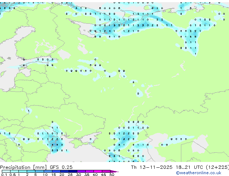Click the 'Precipitation [mm]' title text
Image resolution: width=229 pixels, height=176 pixels.
(23, 167)
